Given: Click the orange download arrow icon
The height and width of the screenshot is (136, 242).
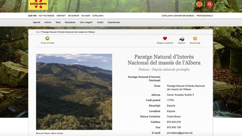Looking at the screenshot, I should click(195, 38).
